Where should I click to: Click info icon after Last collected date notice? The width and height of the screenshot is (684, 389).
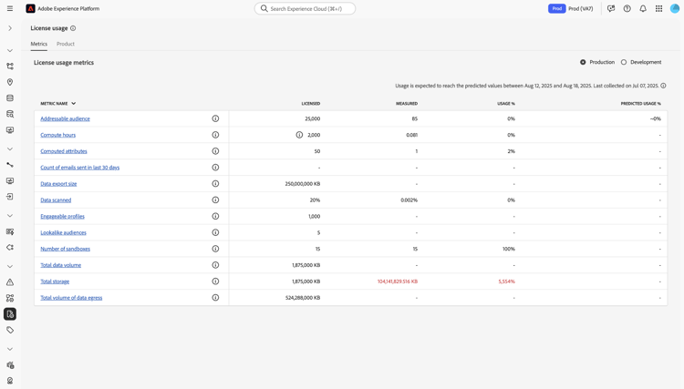pos(663,86)
